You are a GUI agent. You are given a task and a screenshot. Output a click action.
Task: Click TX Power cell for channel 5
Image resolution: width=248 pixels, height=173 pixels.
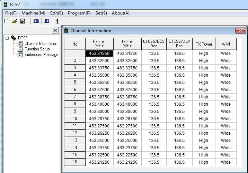pos(203,83)
